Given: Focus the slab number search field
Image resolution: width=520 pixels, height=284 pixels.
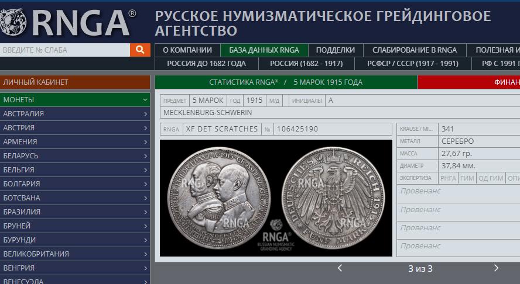Looking at the screenshot, I should pyautogui.click(x=65, y=50).
